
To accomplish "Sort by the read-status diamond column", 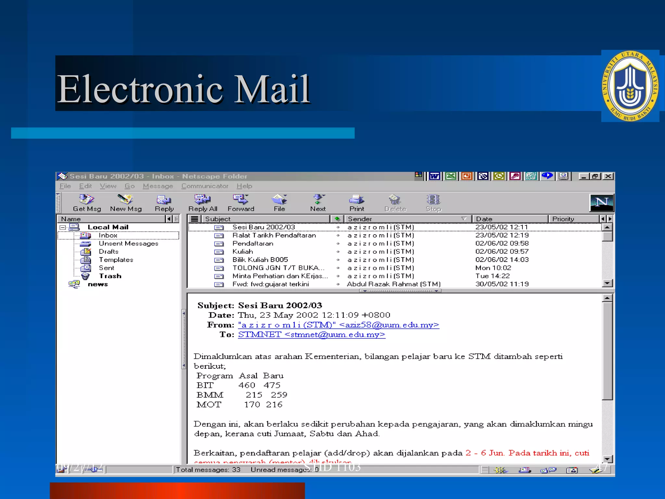I will tap(337, 219).
